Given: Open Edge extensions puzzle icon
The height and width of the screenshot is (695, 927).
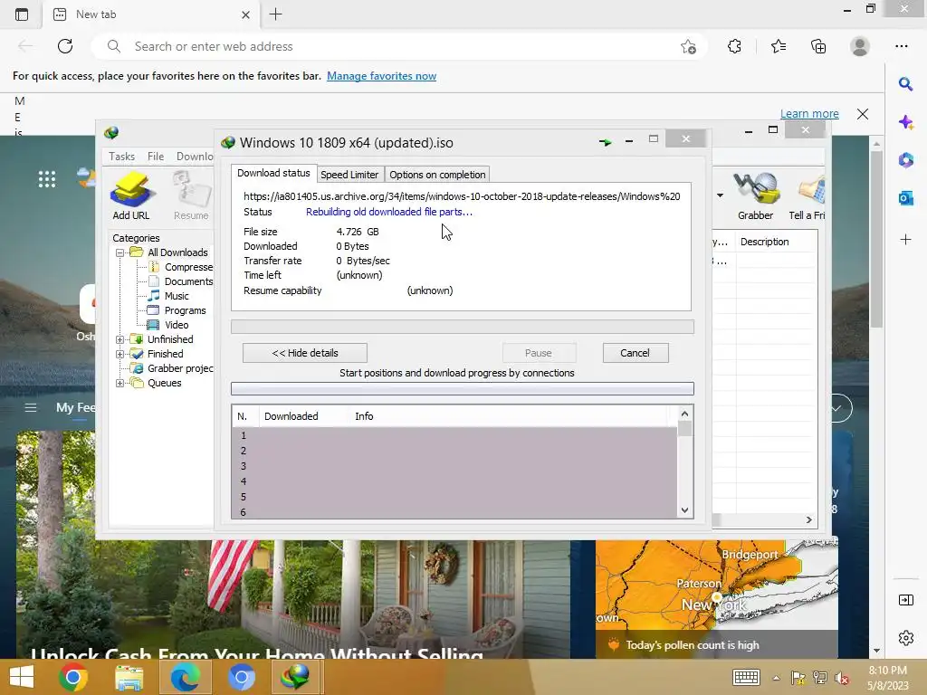Looking at the screenshot, I should pyautogui.click(x=734, y=46).
